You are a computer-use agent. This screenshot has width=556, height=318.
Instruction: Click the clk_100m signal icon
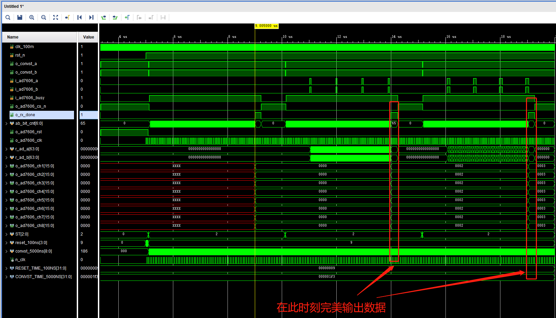(x=12, y=47)
